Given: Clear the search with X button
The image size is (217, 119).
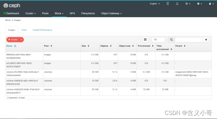Looking at the screenshot, I should (206, 40).
